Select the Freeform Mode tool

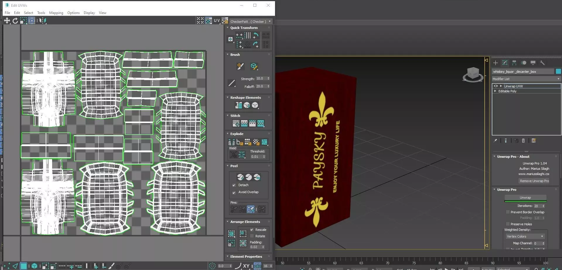click(x=32, y=20)
